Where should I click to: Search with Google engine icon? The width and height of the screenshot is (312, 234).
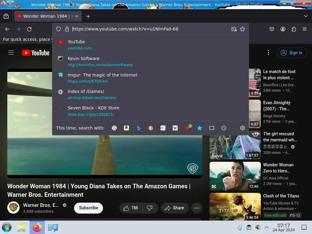(114, 128)
